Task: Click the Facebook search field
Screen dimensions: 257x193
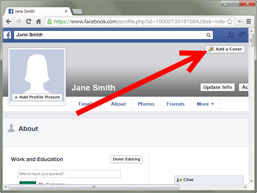Action: point(113,35)
